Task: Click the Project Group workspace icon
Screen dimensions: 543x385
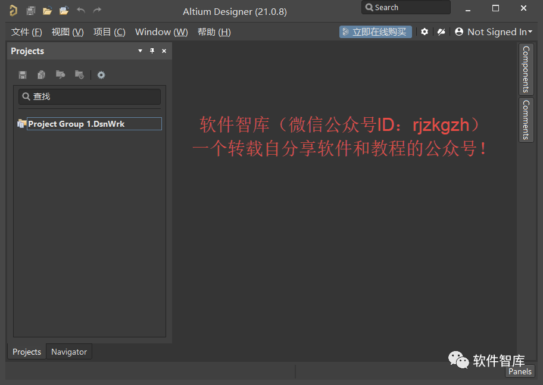Action: pos(22,124)
